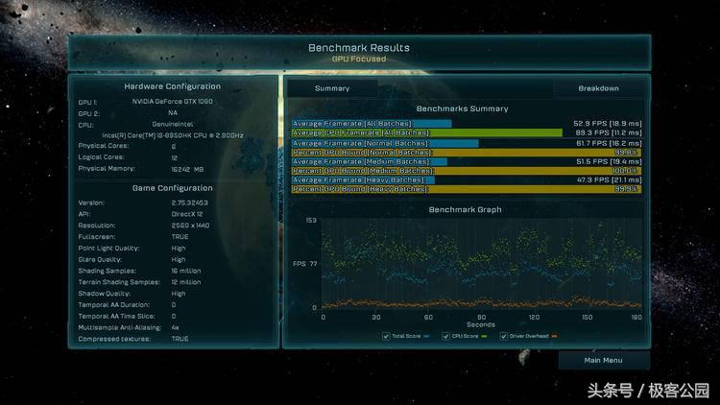Click the '12 million' terrain shading value
The width and height of the screenshot is (720, 405).
coord(186,282)
